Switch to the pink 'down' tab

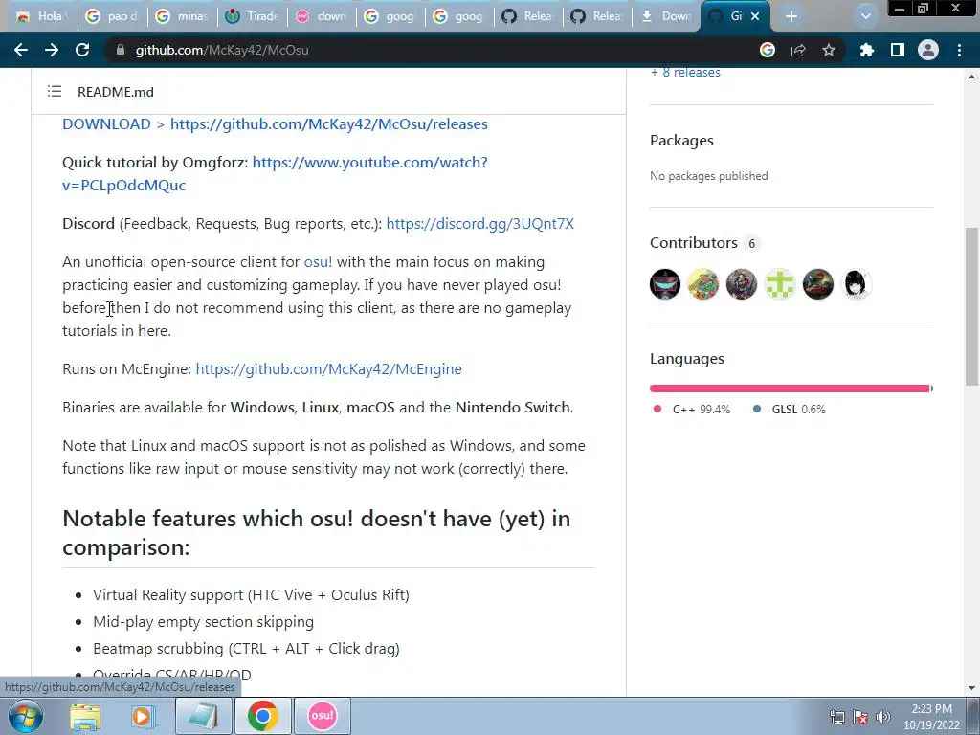pyautogui.click(x=322, y=17)
